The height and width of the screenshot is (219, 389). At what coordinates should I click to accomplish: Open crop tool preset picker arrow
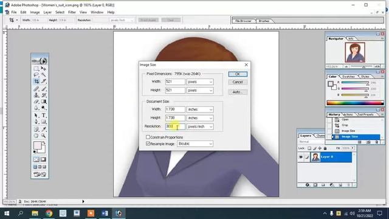[17, 20]
